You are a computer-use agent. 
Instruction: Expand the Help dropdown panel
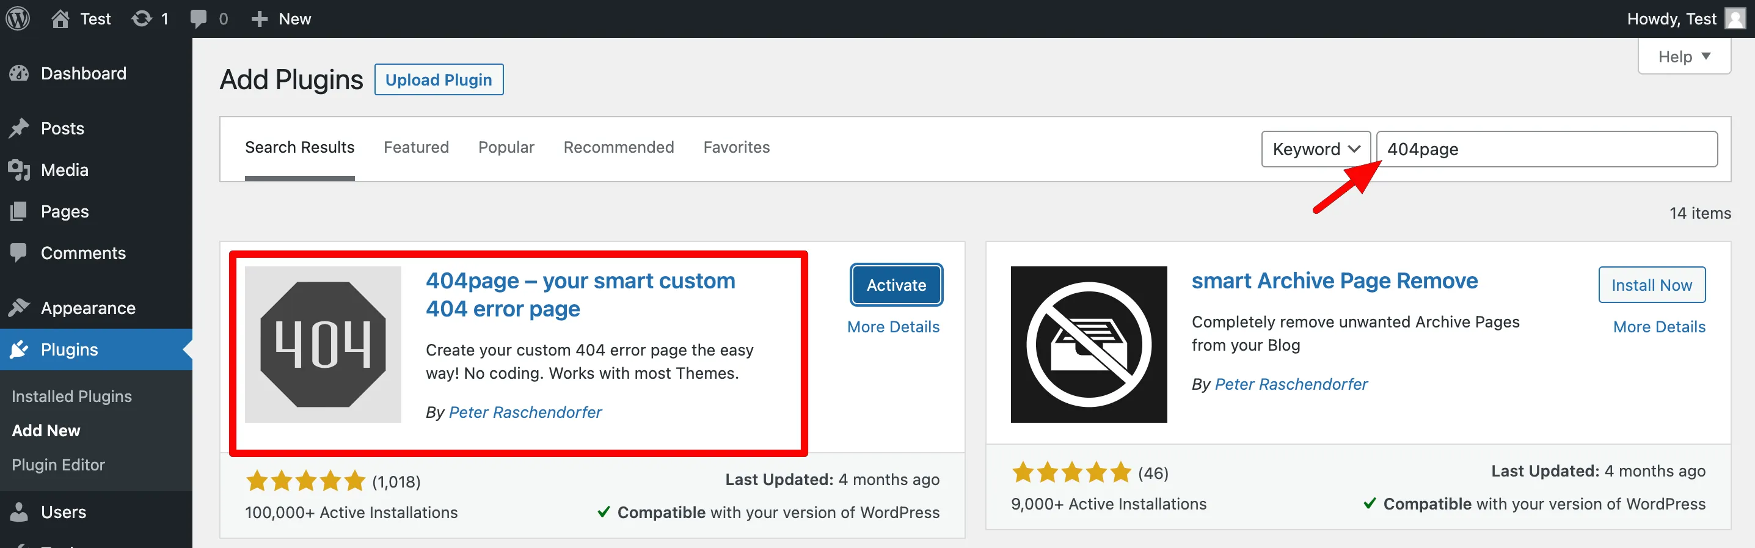click(x=1684, y=57)
